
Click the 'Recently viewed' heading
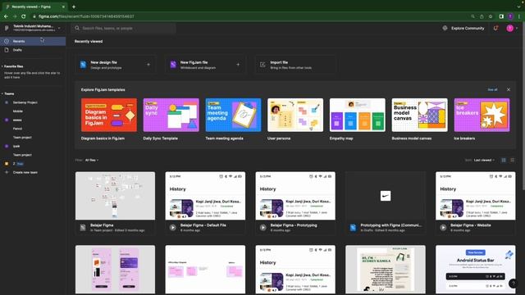89,41
